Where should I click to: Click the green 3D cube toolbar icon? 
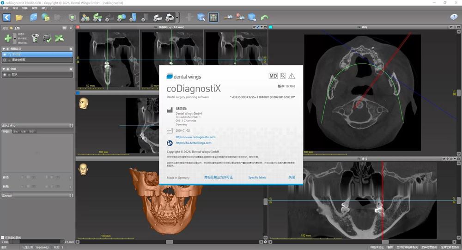(72, 18)
